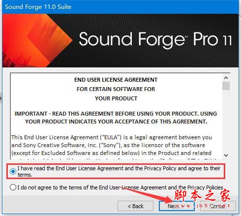The height and width of the screenshot is (216, 241).
Task: Click the 'FOR CERTAIN SOFTWARE FOR' line
Action: pos(116,89)
